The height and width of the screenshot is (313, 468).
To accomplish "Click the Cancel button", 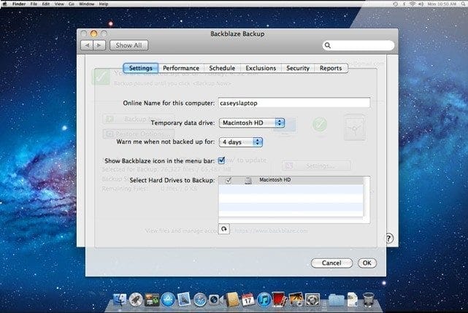I will click(331, 263).
